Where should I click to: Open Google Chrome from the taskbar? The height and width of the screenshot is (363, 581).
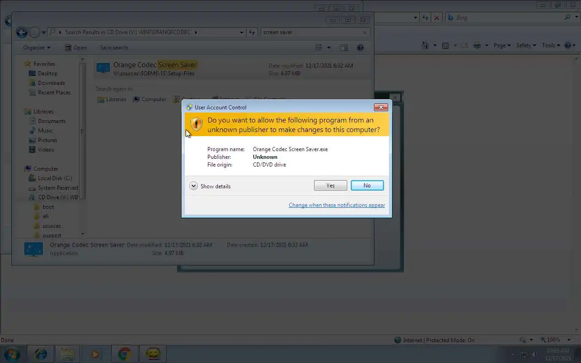[125, 354]
